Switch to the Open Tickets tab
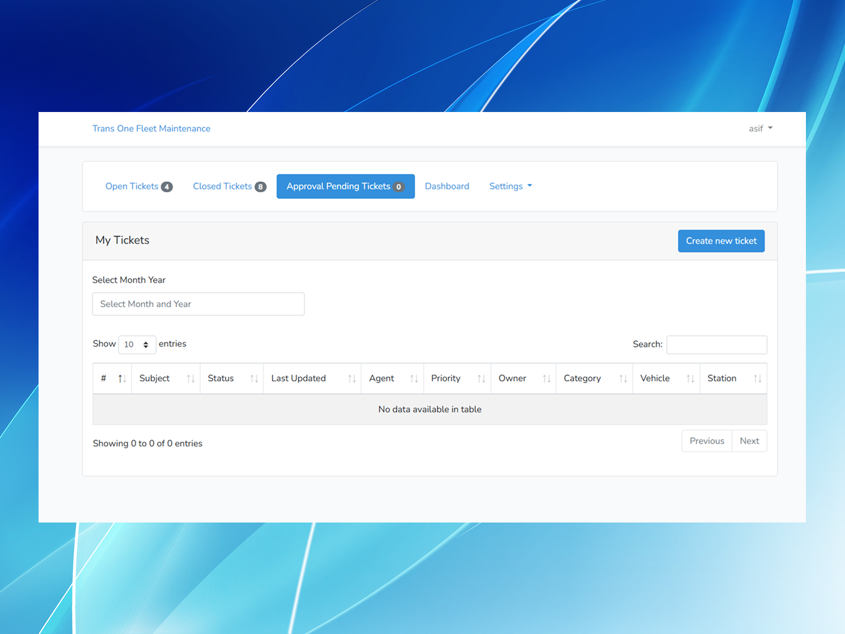This screenshot has width=845, height=634. (x=139, y=186)
